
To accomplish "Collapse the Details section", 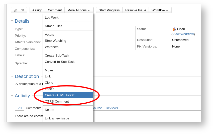I will 12,21.
